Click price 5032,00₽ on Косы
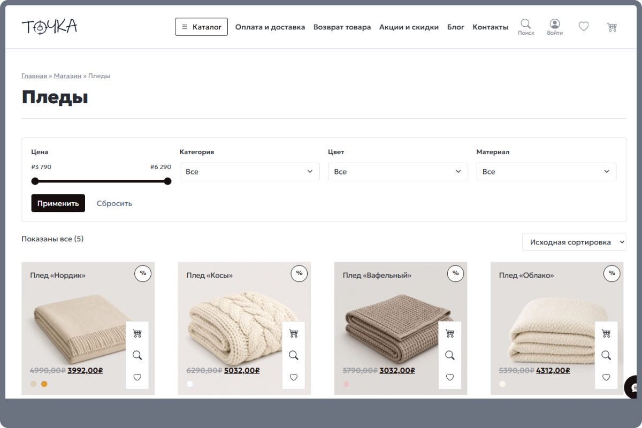The height and width of the screenshot is (428, 642). [x=242, y=370]
